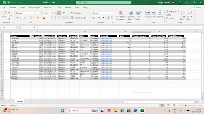204x114 pixels.
Task: Toggle Bold formatting
Action: (x=17, y=18)
